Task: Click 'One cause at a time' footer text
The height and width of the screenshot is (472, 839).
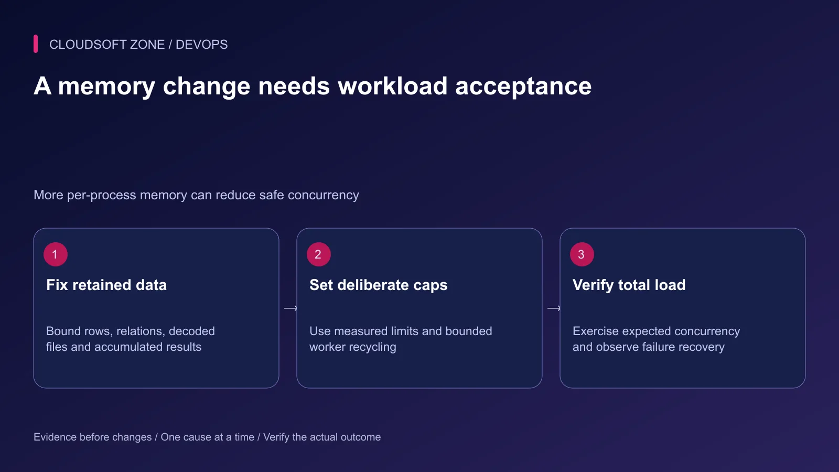Action: click(208, 437)
